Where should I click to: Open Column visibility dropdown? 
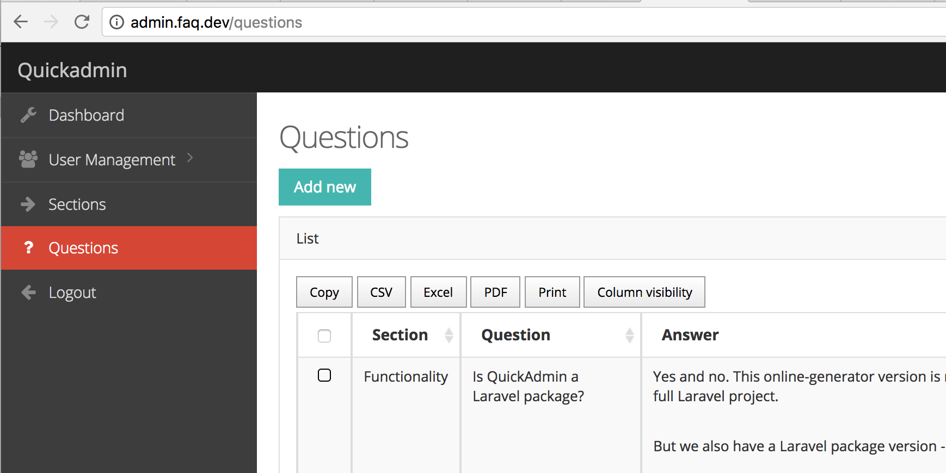(x=644, y=292)
